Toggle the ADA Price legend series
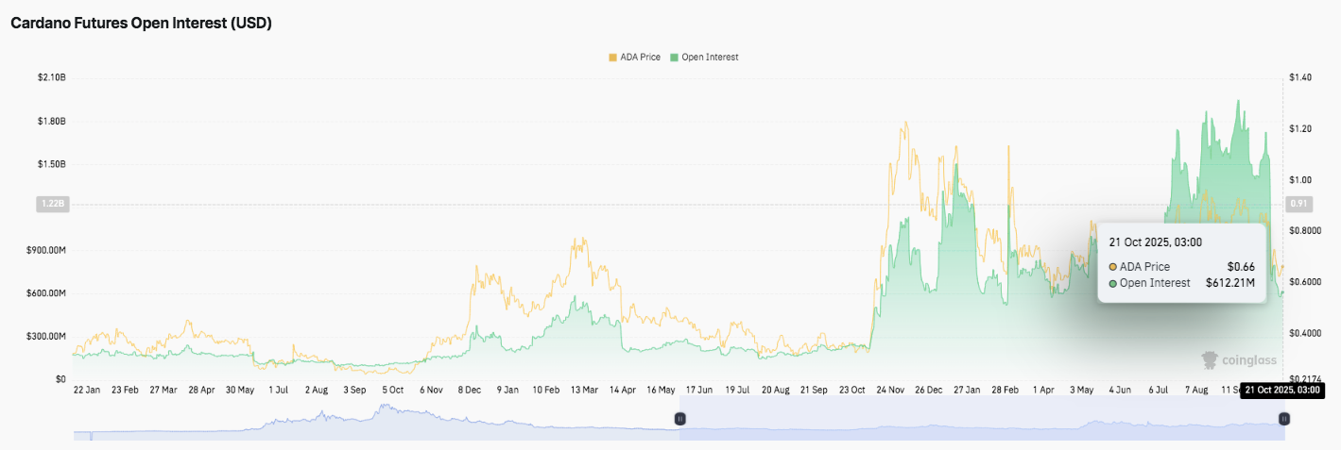The width and height of the screenshot is (1341, 450). [640, 58]
